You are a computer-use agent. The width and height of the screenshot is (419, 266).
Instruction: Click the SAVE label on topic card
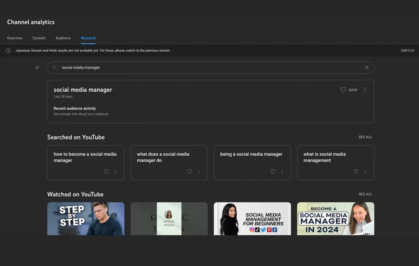[353, 90]
